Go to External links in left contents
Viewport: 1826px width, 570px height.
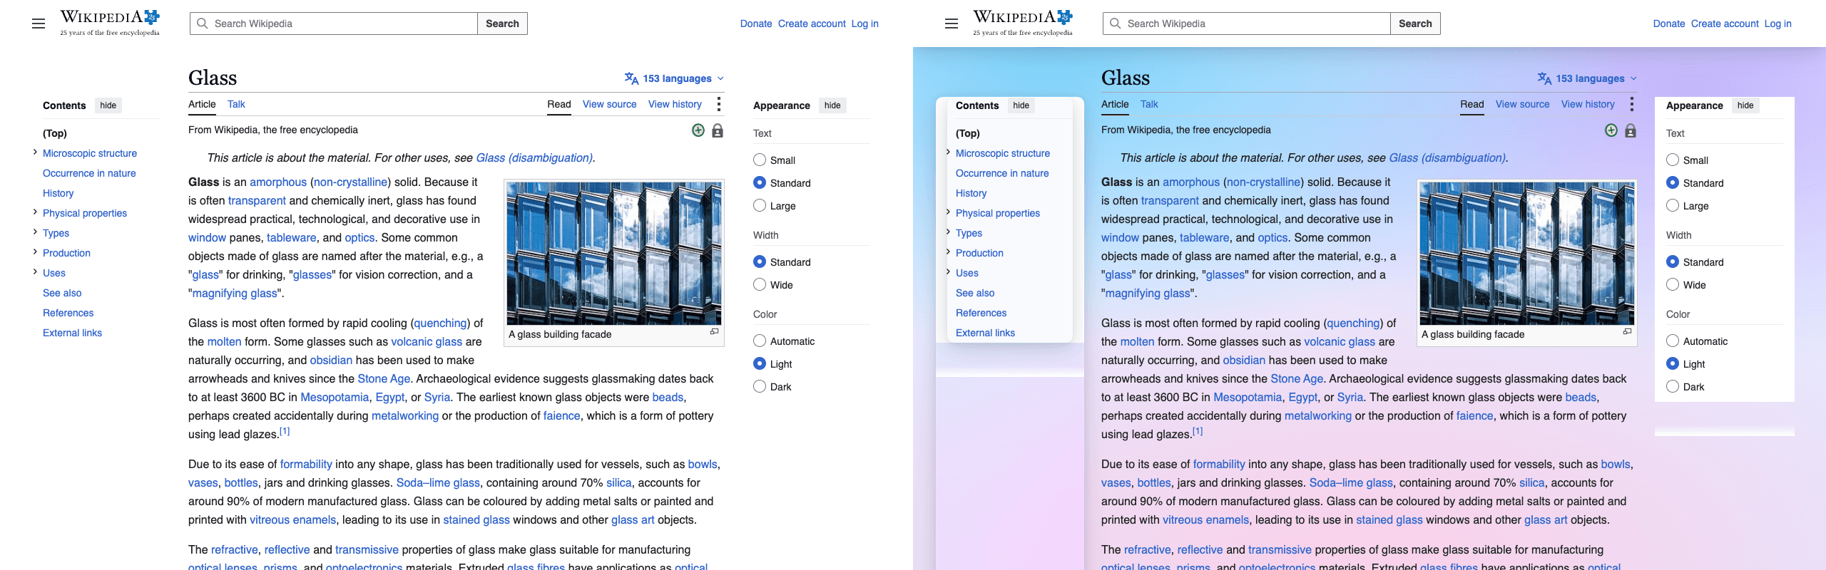(x=72, y=333)
